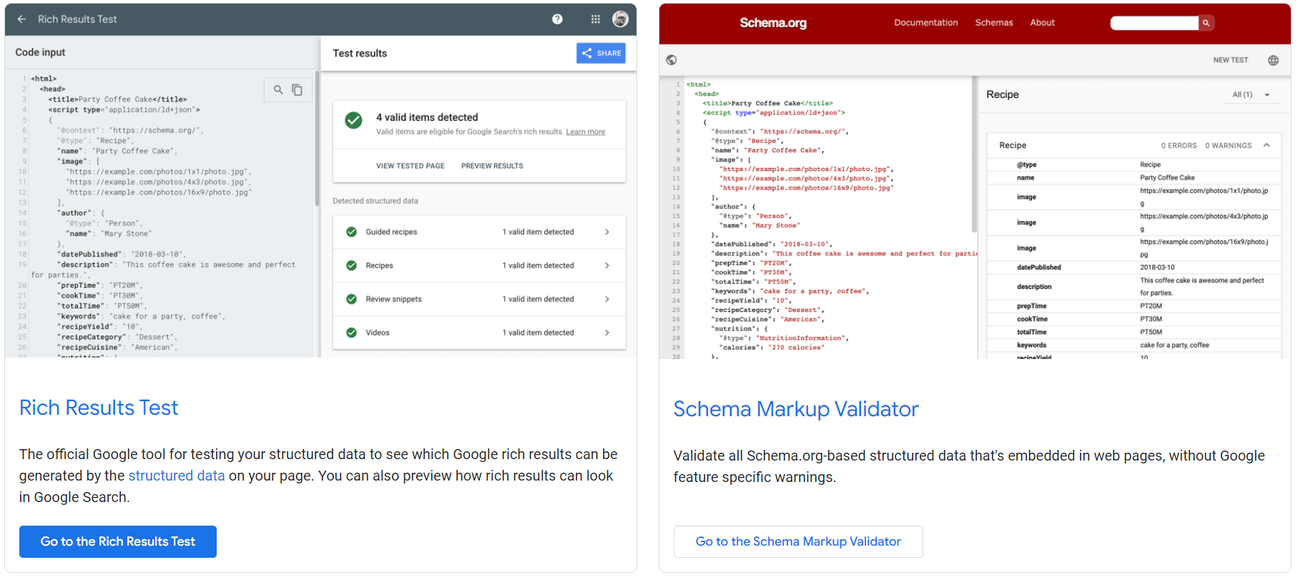Open Google apps grid icon
Screen dimensions: 1298x585
tap(596, 19)
